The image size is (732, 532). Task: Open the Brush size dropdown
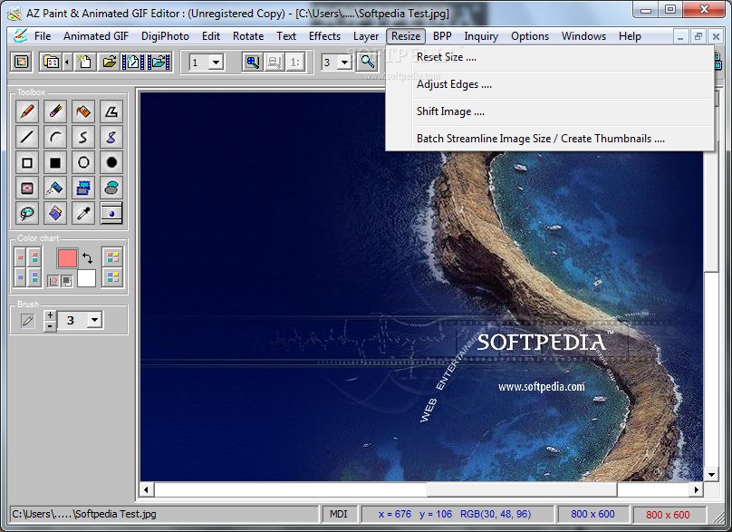click(x=94, y=320)
